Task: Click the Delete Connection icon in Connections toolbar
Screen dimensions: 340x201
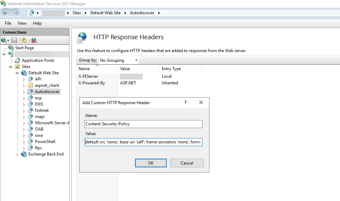Action: click(34, 40)
